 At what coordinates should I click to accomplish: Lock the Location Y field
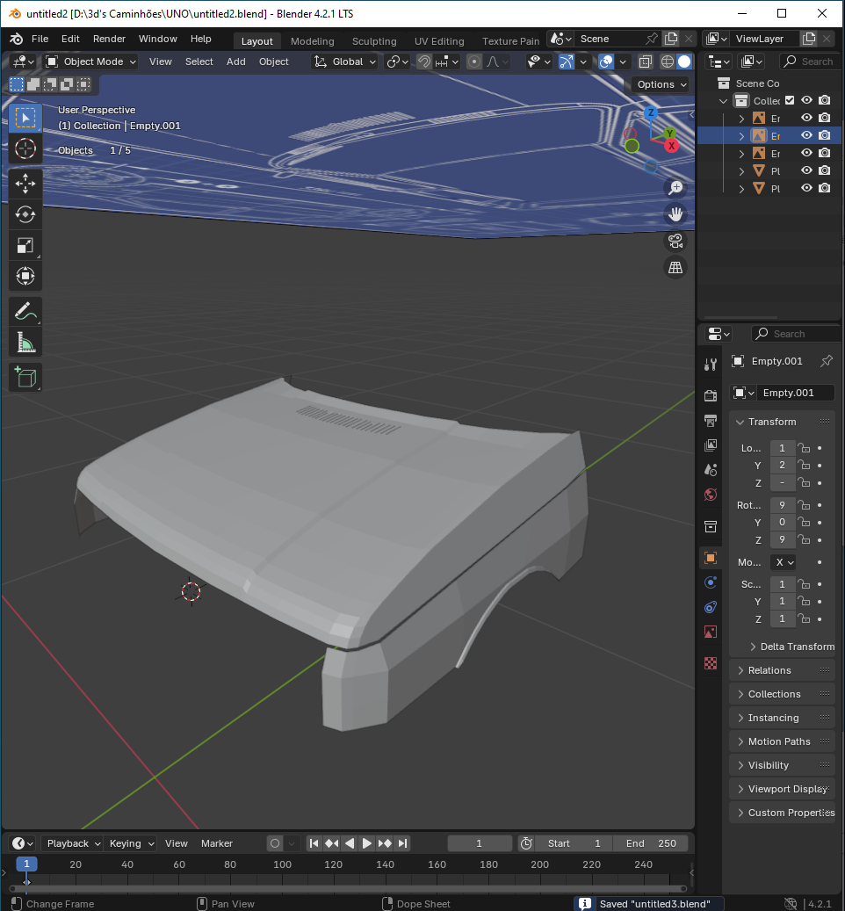(804, 466)
